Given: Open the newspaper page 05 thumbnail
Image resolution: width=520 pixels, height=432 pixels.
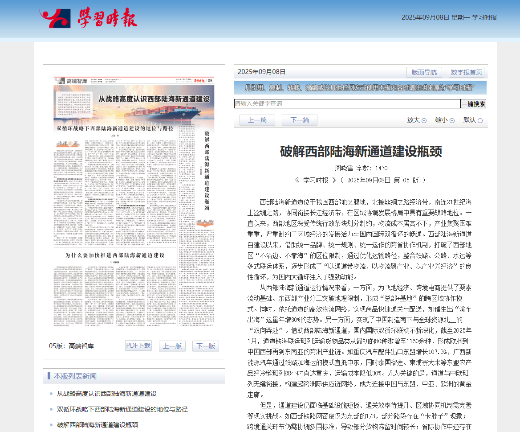Looking at the screenshot, I should tap(134, 202).
